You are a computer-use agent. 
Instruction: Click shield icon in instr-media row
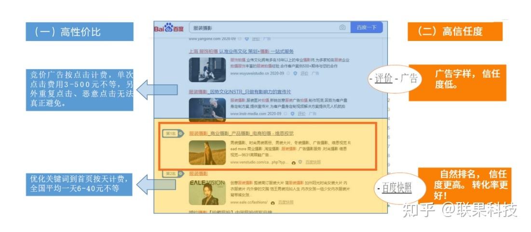(293, 114)
